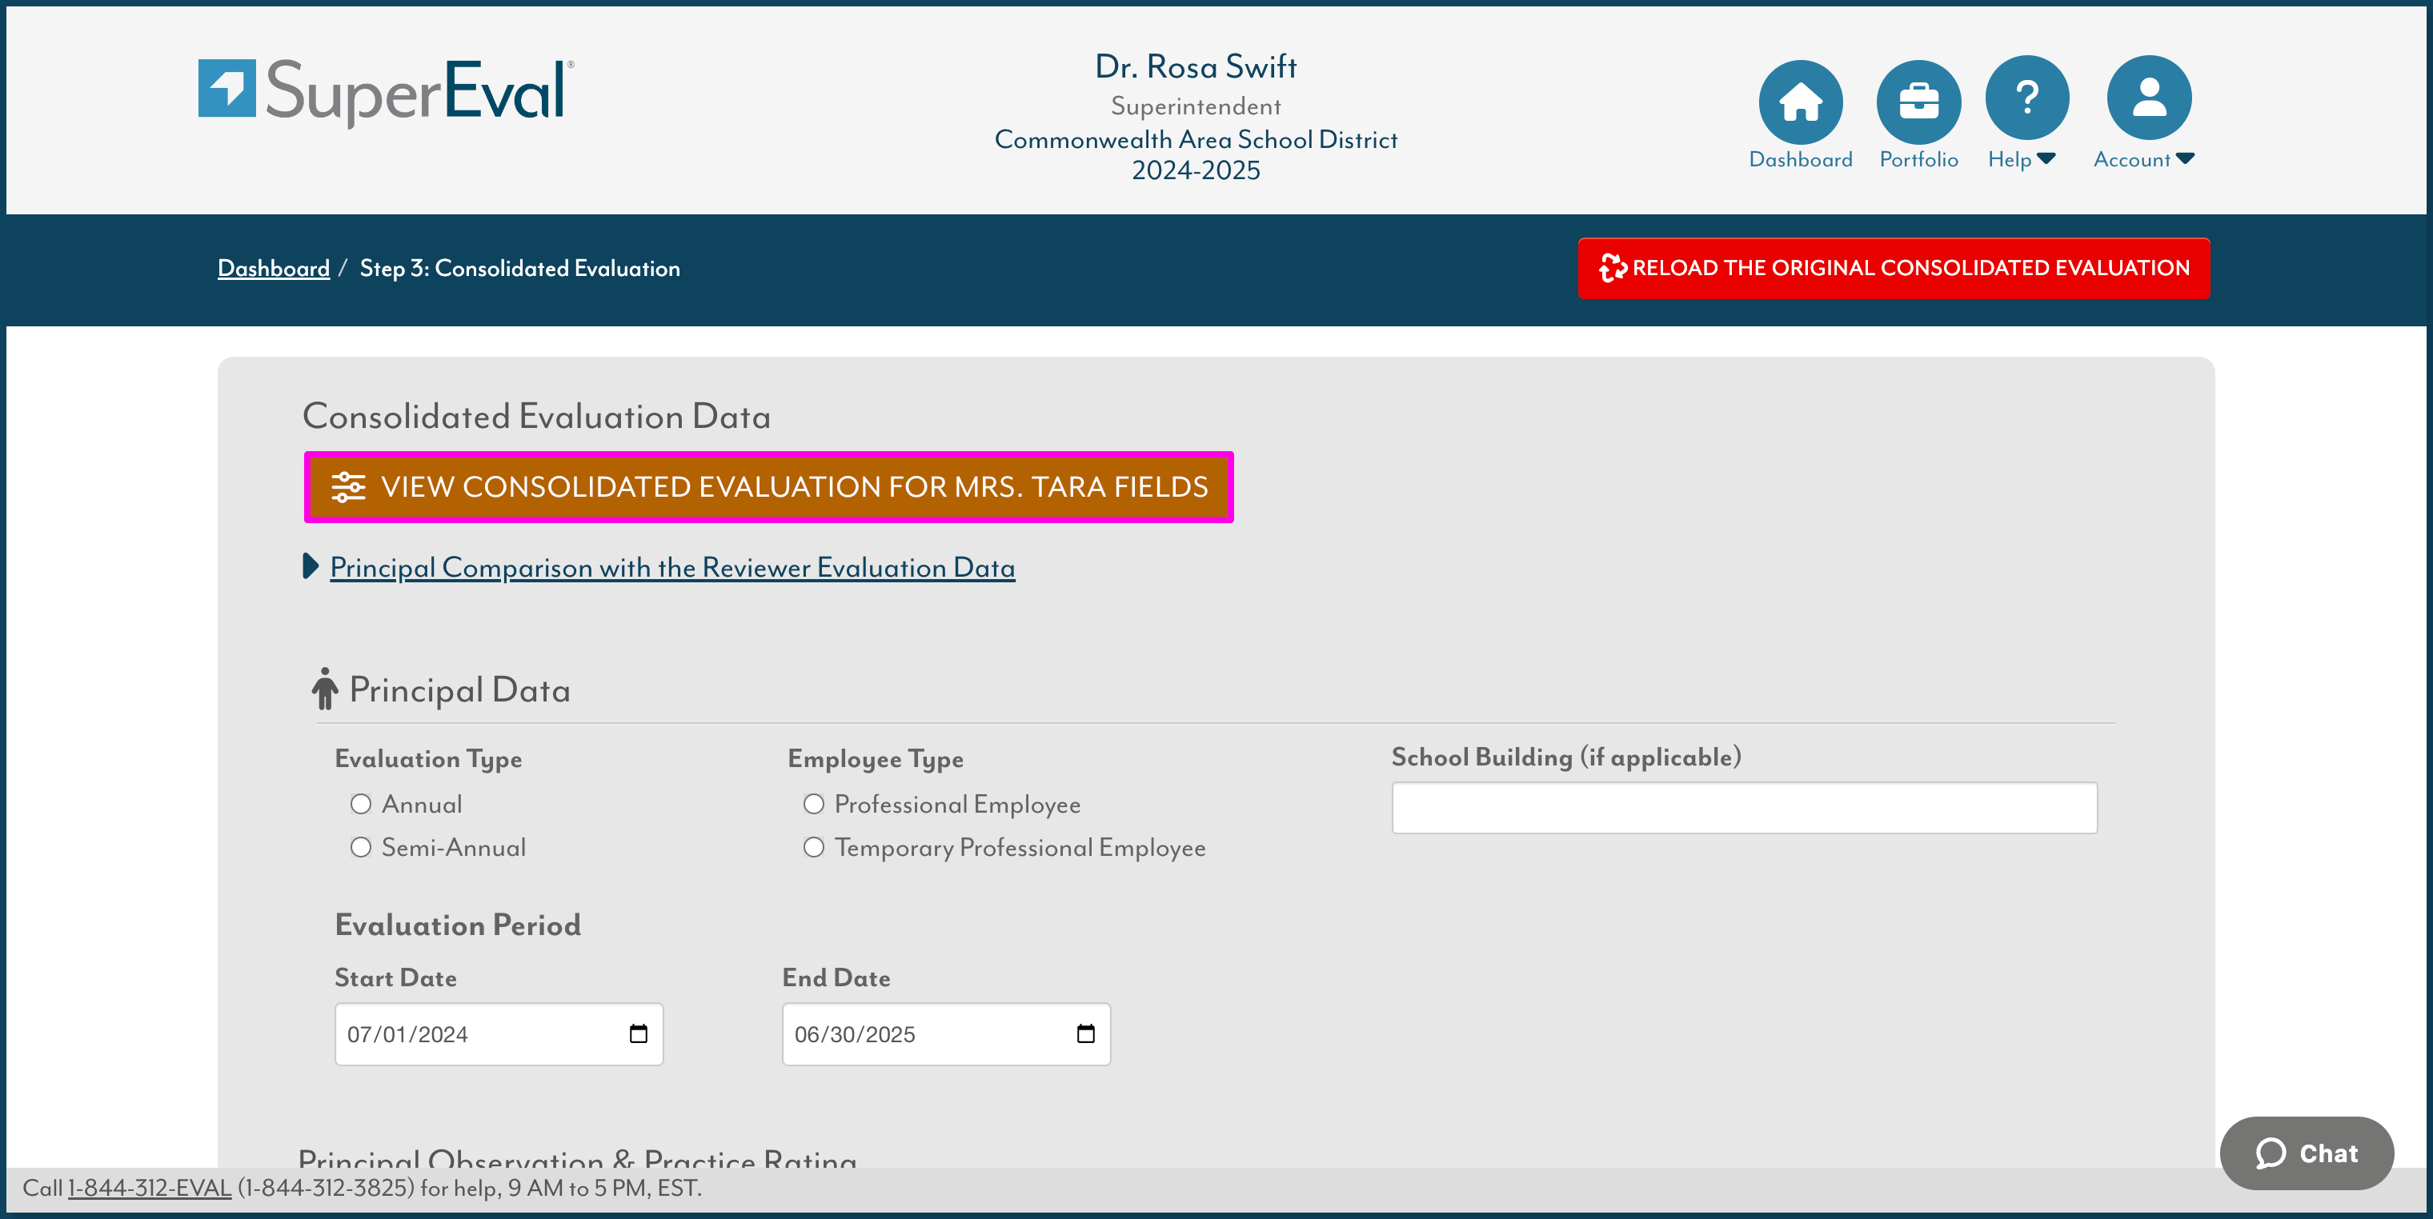Open the End Date calendar picker icon
2433x1219 pixels.
click(1085, 1033)
